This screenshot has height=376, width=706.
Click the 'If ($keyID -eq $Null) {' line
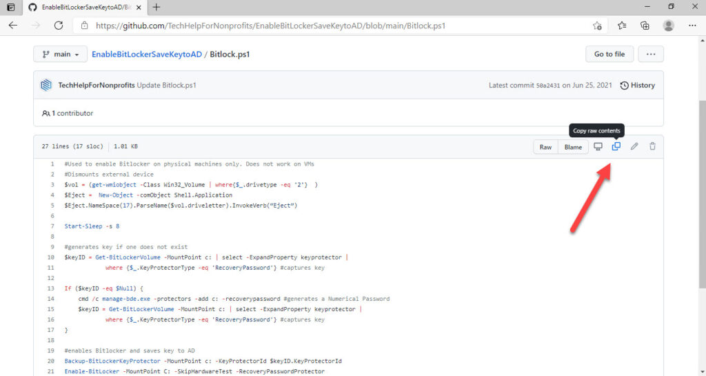(x=104, y=288)
